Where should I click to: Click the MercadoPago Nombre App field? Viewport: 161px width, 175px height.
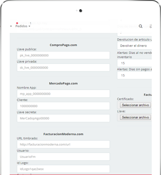point(63,94)
